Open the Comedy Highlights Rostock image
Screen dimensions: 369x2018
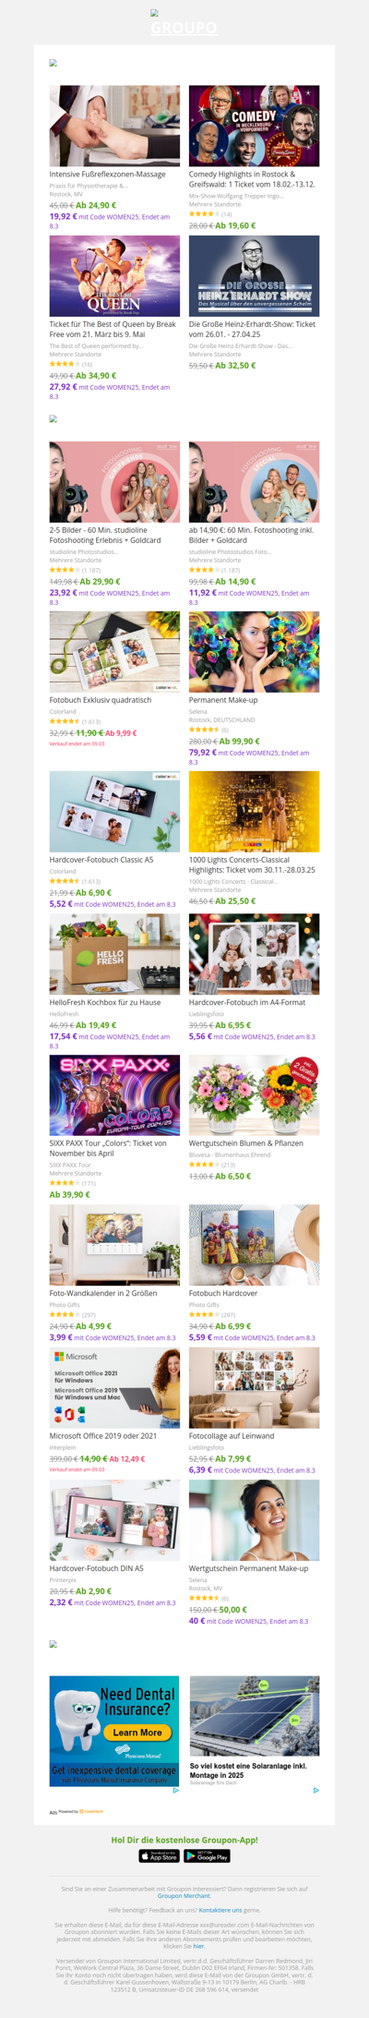254,127
